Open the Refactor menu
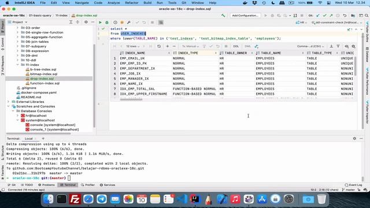 coord(131,3)
